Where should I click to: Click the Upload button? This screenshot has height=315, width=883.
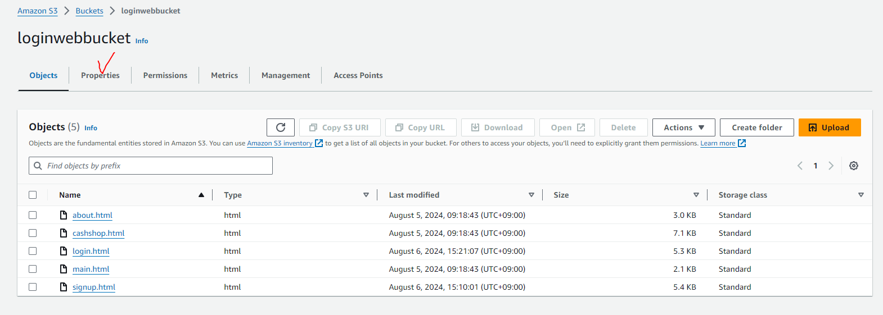(x=830, y=127)
